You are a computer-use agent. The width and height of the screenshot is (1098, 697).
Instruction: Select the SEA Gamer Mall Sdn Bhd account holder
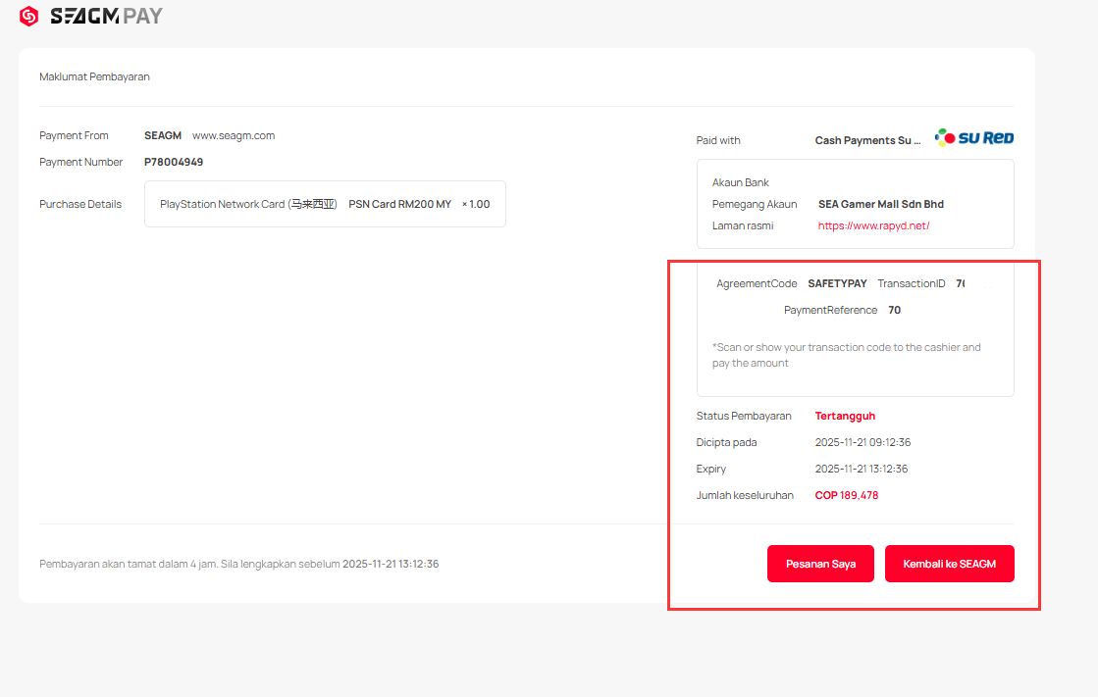tap(880, 204)
